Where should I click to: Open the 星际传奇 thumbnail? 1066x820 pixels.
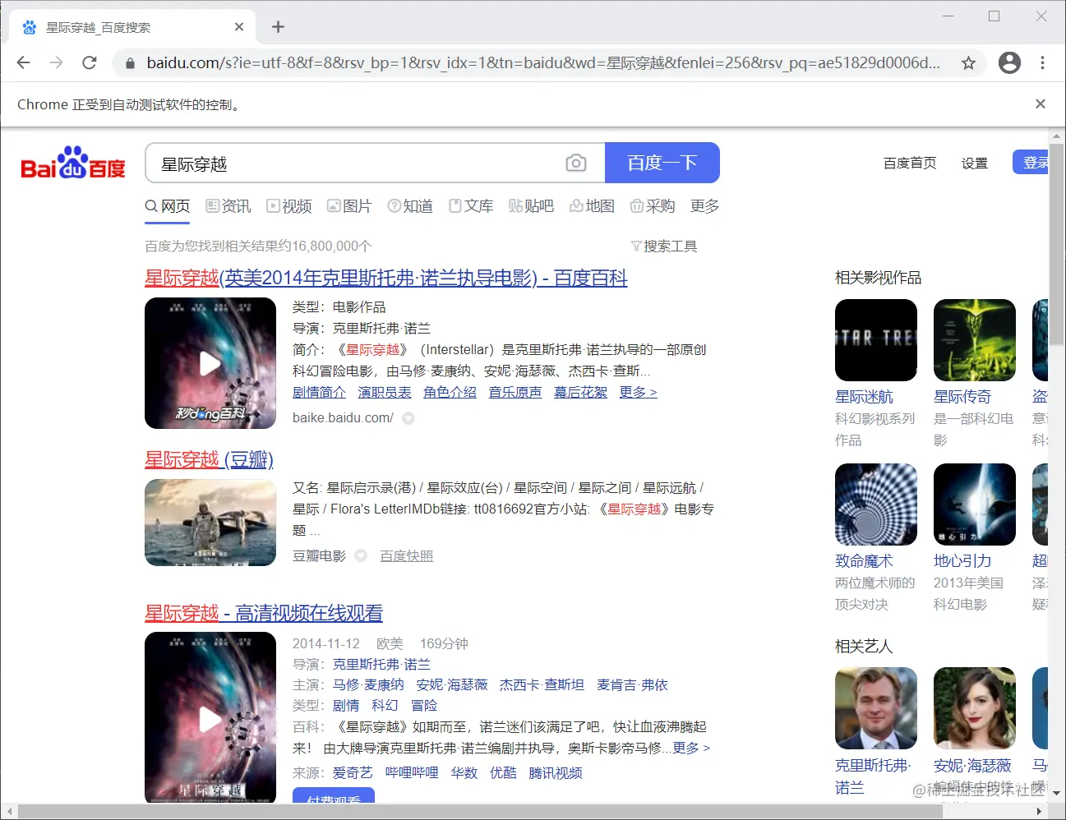pos(975,340)
